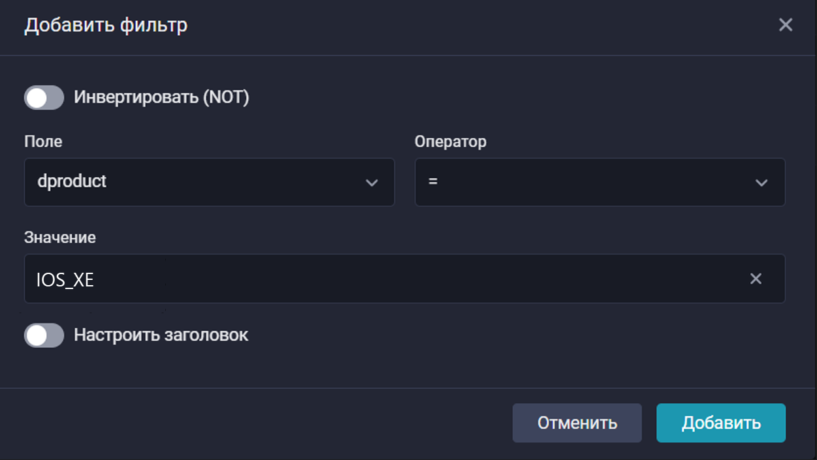Click the Отменить button

click(577, 423)
